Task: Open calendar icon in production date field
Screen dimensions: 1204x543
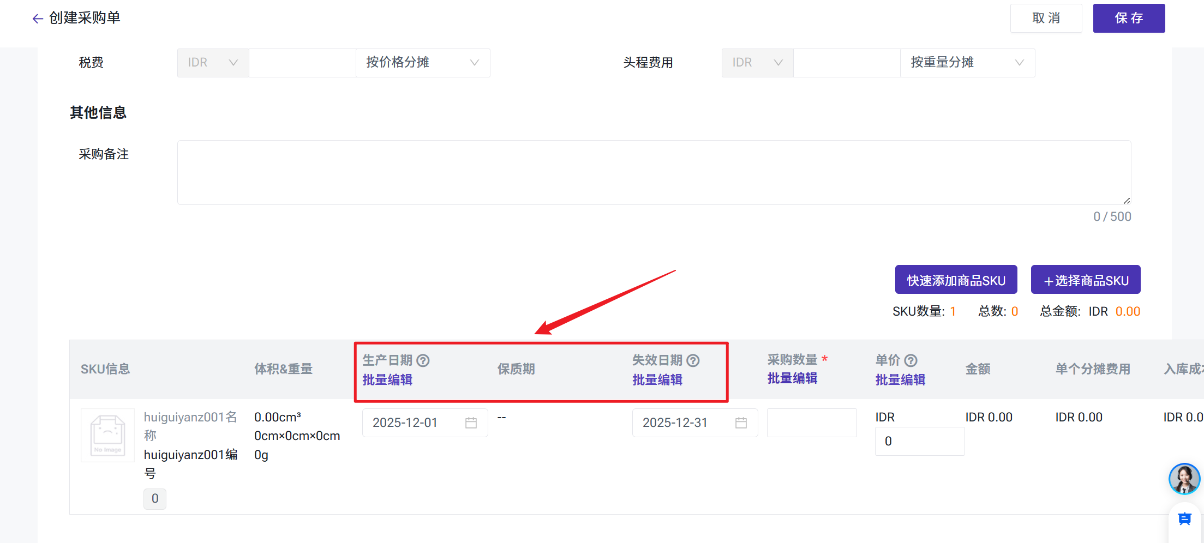Action: click(471, 423)
